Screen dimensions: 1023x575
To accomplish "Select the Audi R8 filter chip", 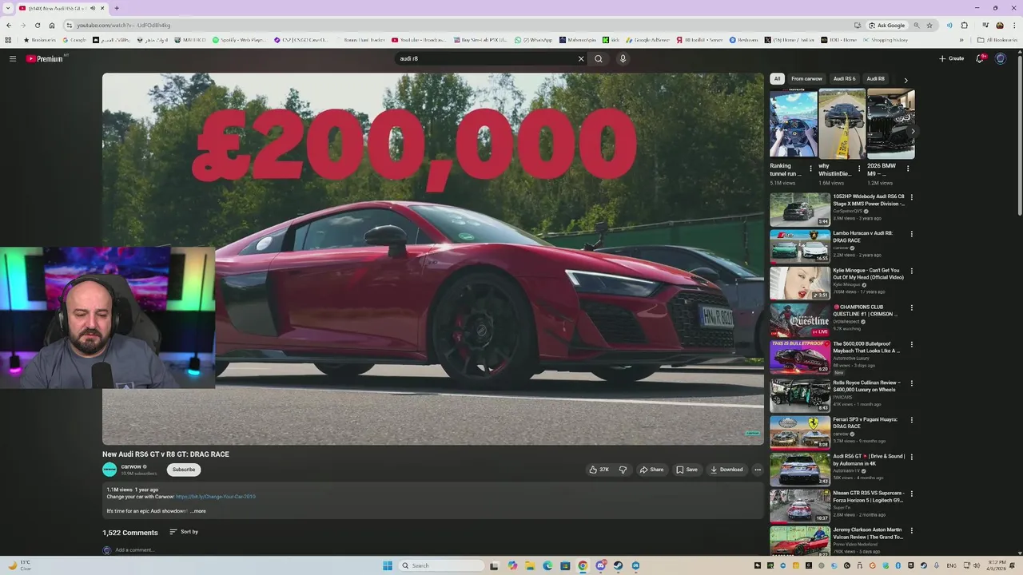I will [875, 79].
